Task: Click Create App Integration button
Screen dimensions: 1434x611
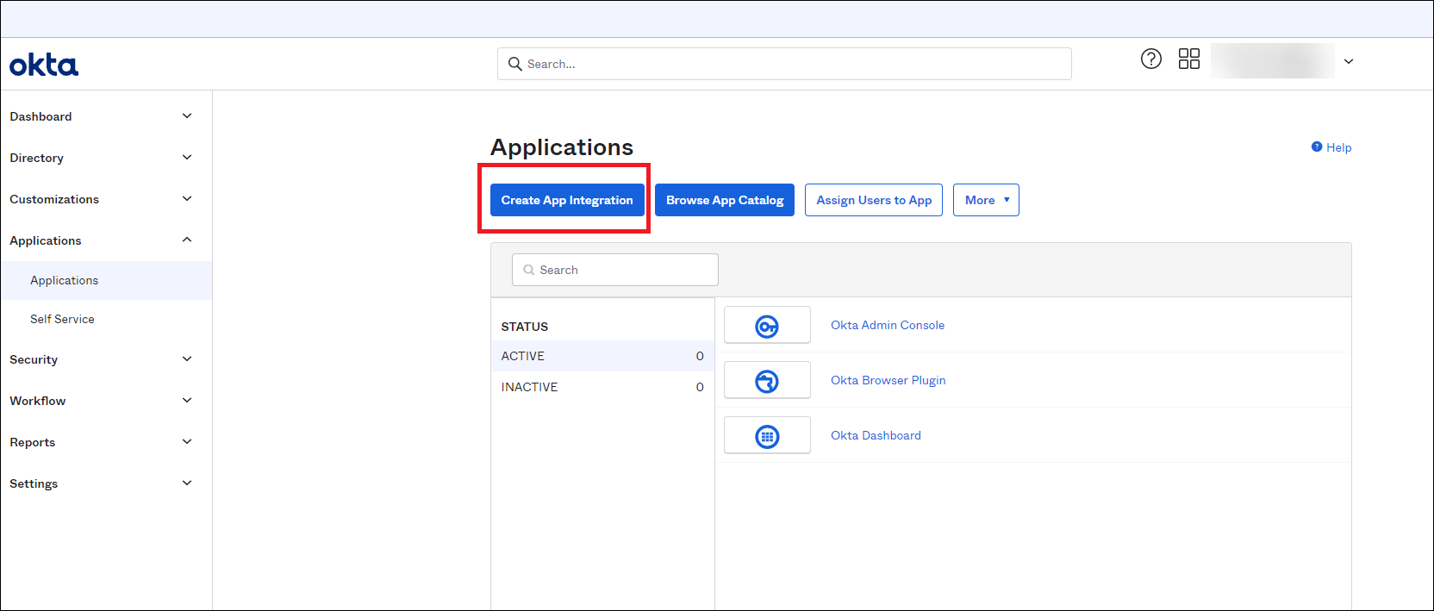Action: pos(567,200)
